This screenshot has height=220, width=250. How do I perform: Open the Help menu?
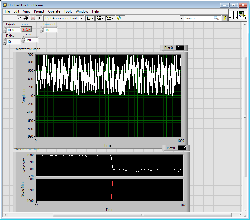95,11
